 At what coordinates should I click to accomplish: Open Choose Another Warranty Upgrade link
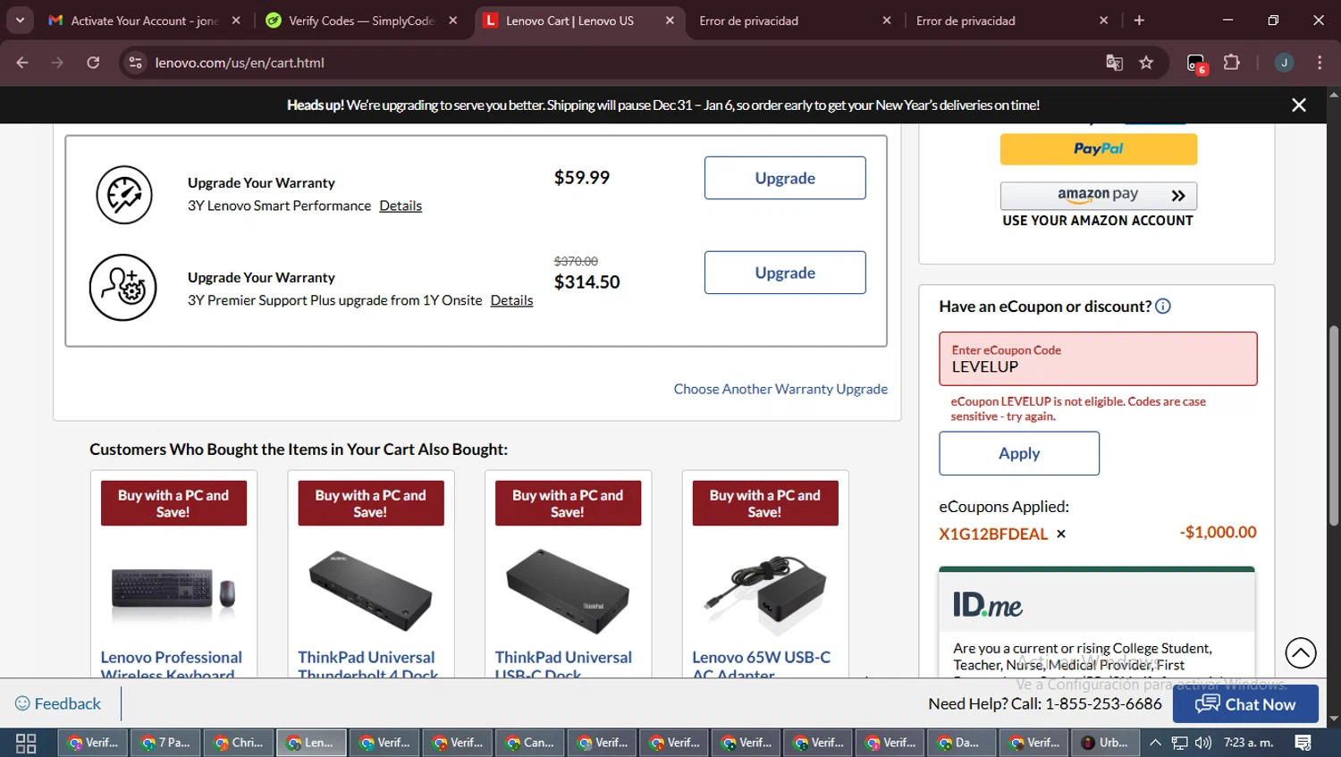pos(780,389)
